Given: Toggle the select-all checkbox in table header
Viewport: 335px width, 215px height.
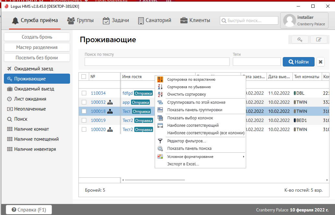Looking at the screenshot, I should pyautogui.click(x=84, y=77).
